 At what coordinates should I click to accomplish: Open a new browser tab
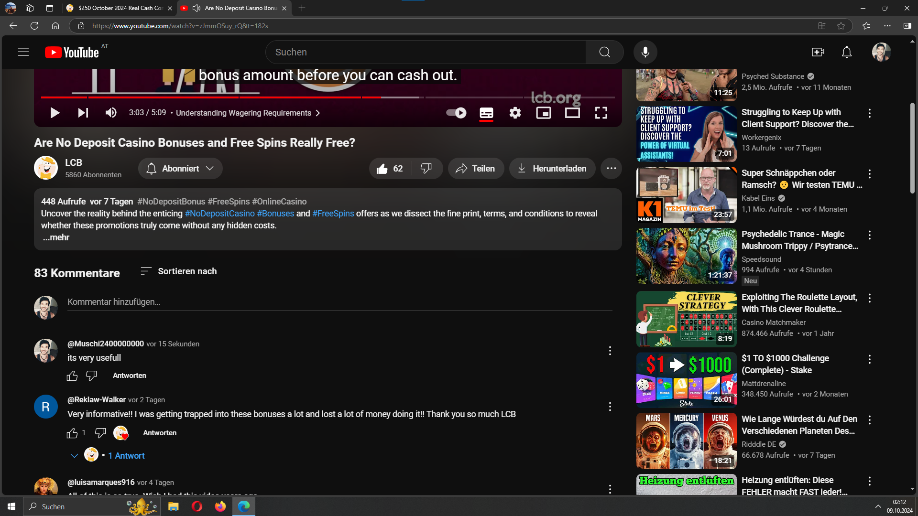click(302, 8)
